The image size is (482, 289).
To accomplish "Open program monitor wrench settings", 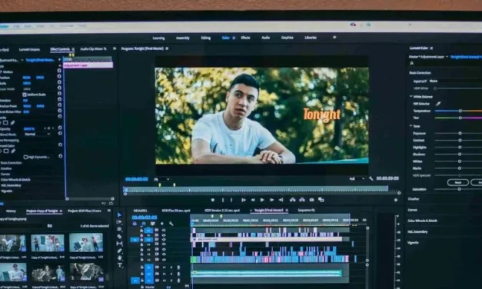I will click(x=371, y=178).
